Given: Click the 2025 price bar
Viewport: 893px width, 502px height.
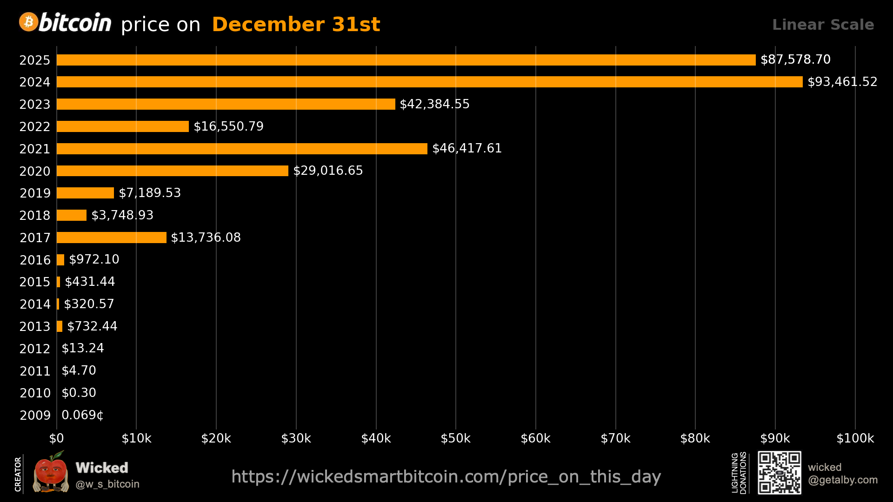Looking at the screenshot, I should coord(406,60).
